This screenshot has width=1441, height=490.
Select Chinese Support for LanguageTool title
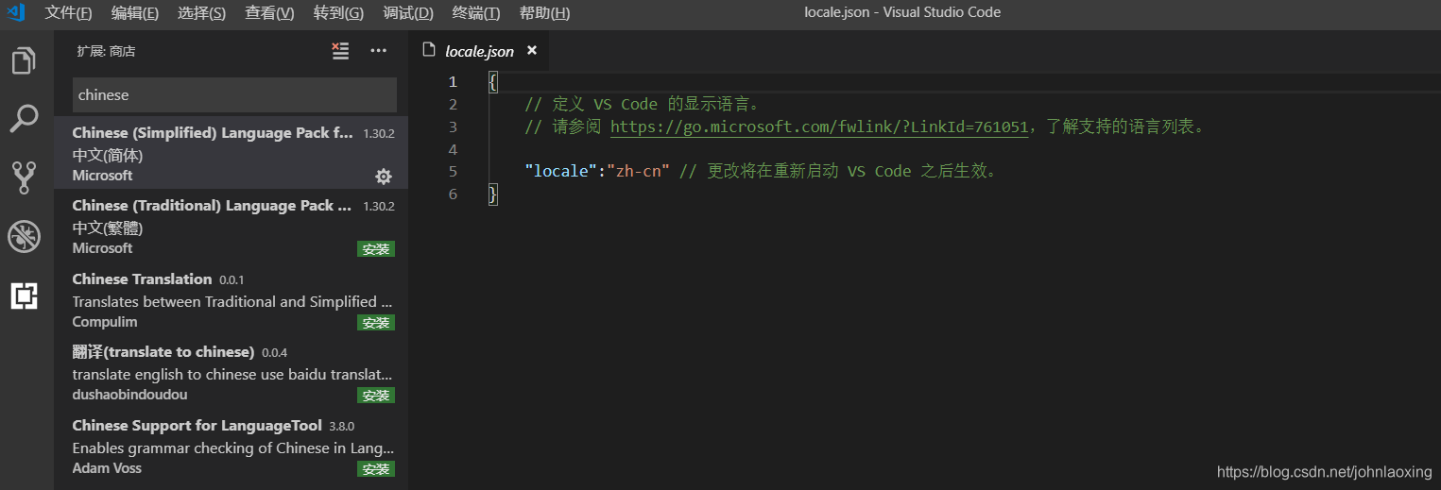coord(197,425)
